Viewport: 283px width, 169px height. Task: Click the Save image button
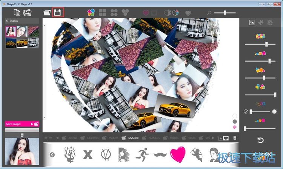pyautogui.click(x=22, y=124)
